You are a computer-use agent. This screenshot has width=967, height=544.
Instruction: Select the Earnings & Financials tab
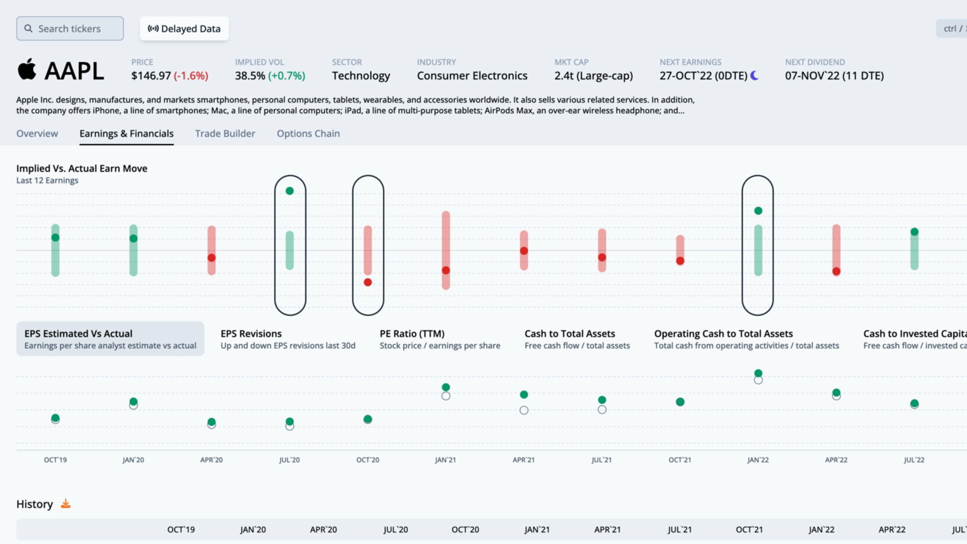click(127, 133)
